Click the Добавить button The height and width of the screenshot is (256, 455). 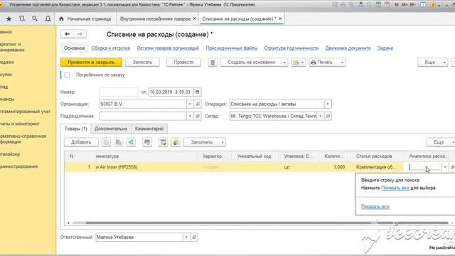point(81,142)
